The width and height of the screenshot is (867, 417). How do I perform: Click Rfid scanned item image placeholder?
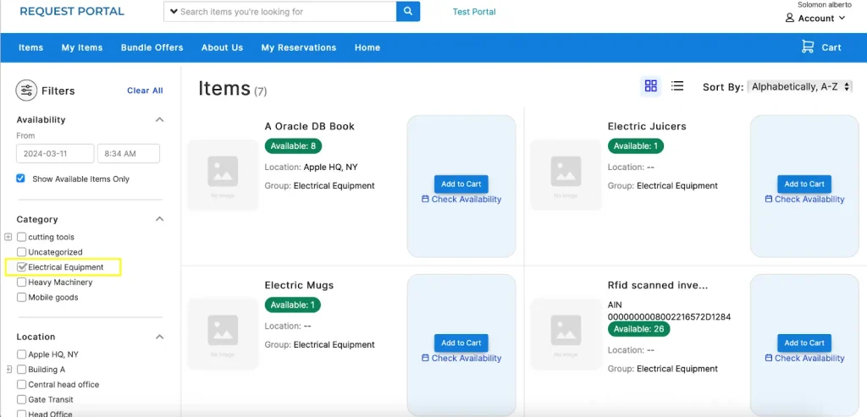(x=566, y=333)
